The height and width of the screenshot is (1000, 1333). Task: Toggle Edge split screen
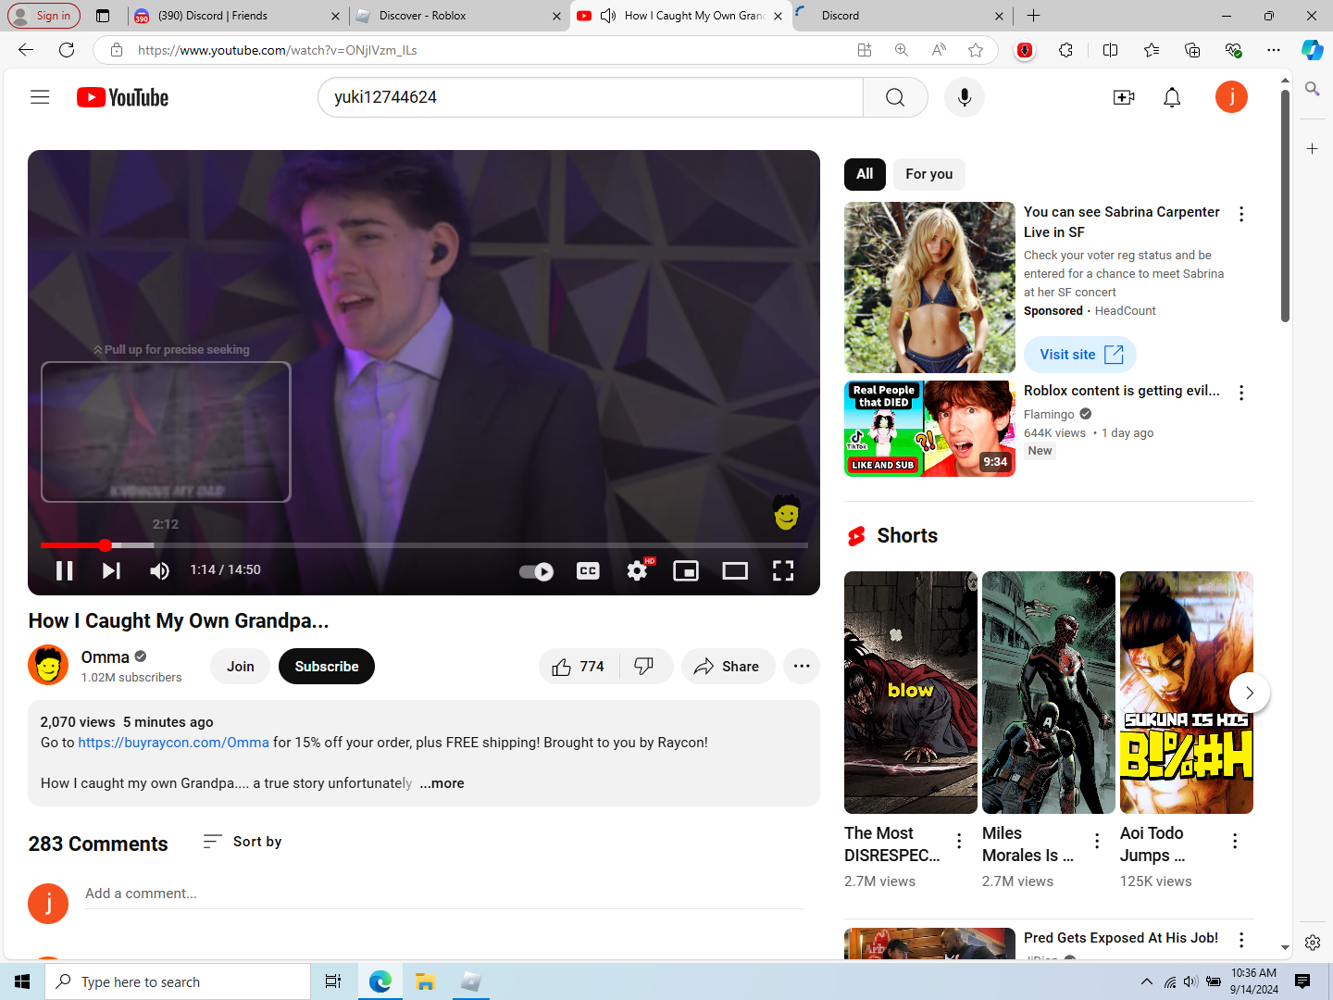pyautogui.click(x=1111, y=50)
